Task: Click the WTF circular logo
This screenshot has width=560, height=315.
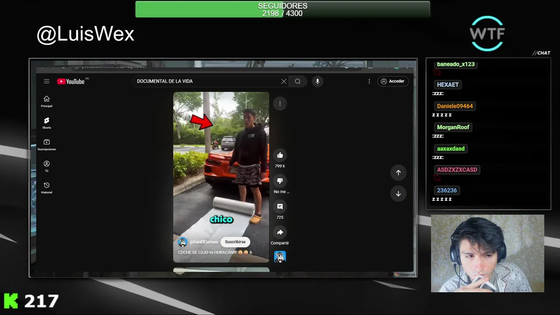Action: coord(487,33)
